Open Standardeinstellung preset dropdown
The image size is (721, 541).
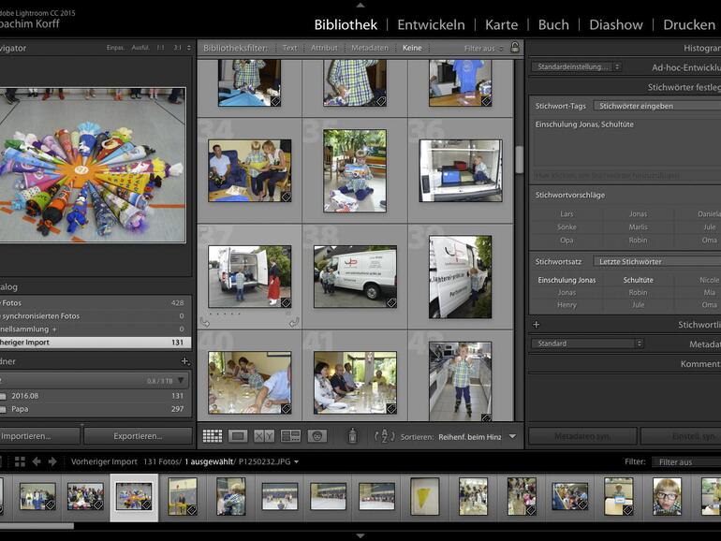pos(576,67)
